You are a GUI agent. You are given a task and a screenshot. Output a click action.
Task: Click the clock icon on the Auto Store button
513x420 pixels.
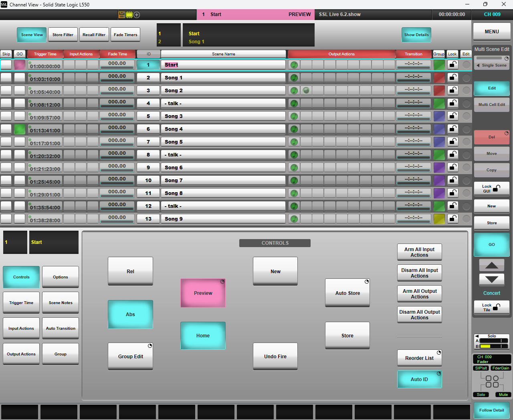pos(366,282)
